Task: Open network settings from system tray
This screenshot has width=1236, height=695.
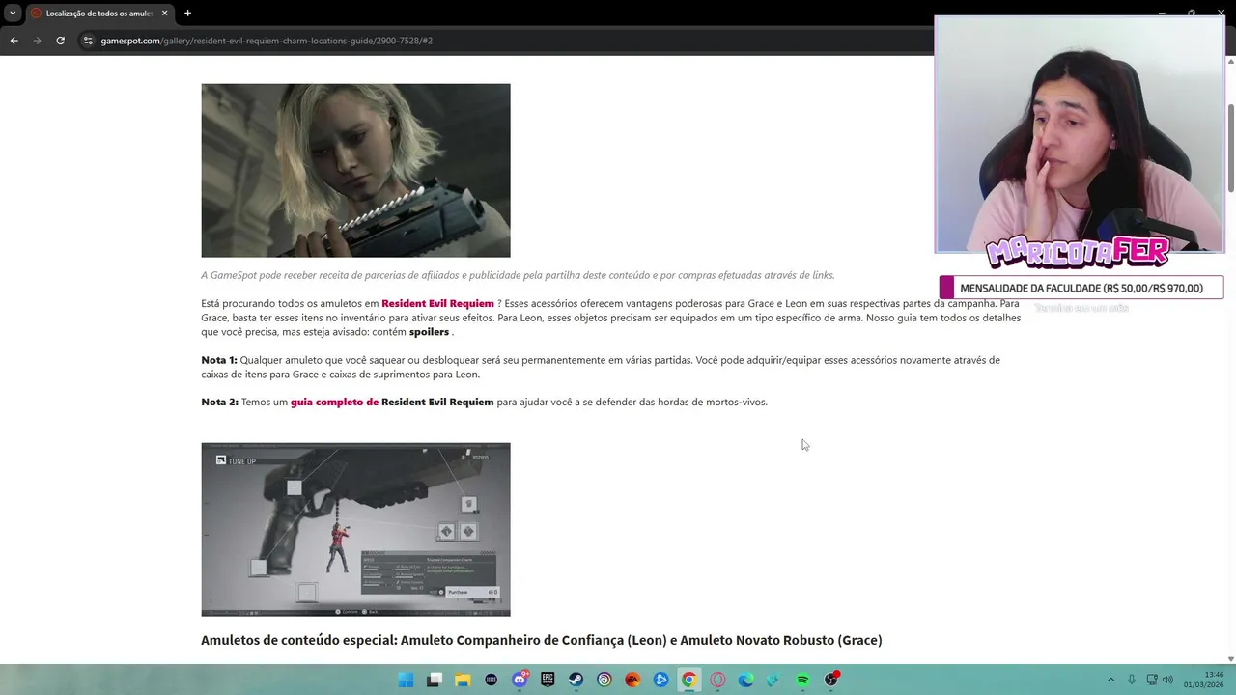Action: pyautogui.click(x=1151, y=680)
